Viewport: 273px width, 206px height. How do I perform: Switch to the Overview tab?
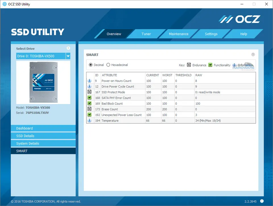114,34
